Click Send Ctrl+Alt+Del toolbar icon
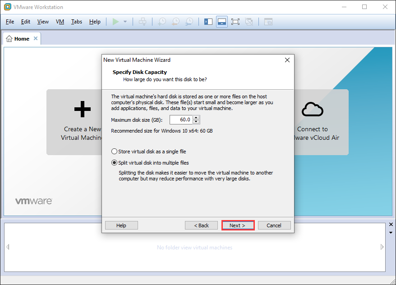 click(x=143, y=22)
